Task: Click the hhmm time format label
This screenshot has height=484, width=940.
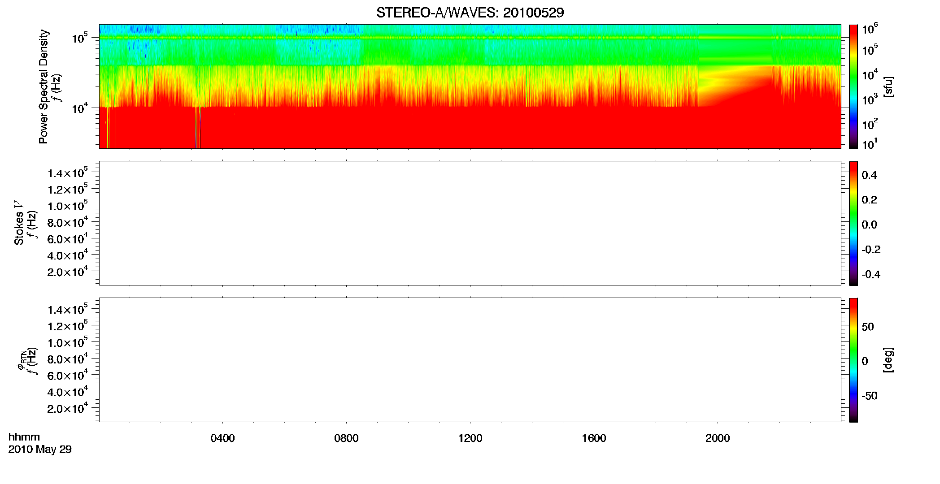Action: click(x=24, y=437)
